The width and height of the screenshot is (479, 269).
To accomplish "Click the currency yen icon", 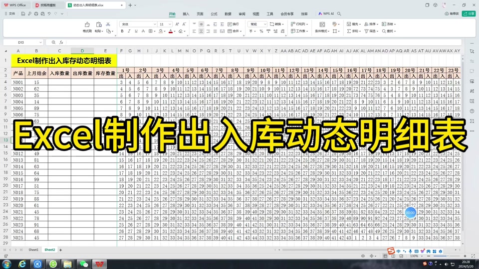I will pos(251,31).
